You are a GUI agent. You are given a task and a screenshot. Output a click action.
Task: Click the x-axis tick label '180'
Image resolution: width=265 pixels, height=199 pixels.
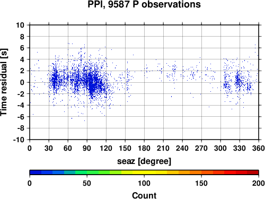[x=144, y=148]
